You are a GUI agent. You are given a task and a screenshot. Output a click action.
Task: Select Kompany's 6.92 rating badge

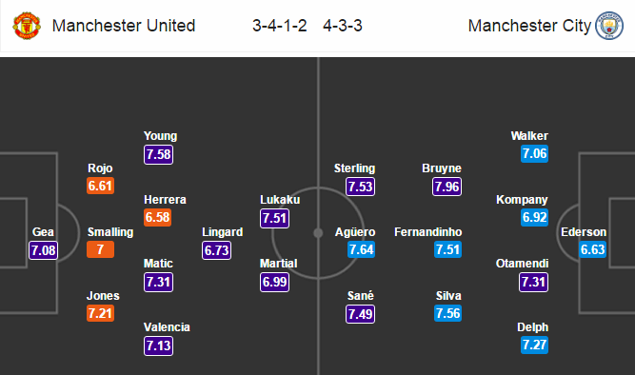tap(535, 217)
